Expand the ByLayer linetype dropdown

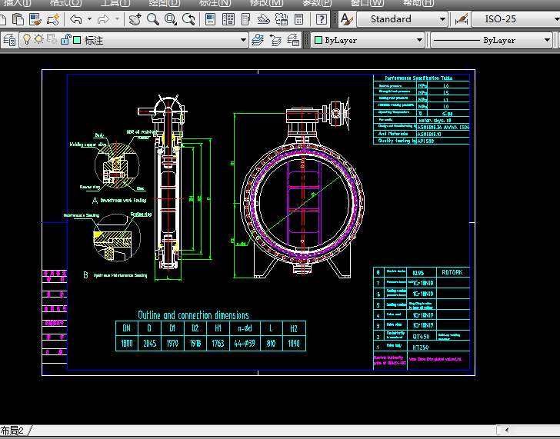pos(548,40)
